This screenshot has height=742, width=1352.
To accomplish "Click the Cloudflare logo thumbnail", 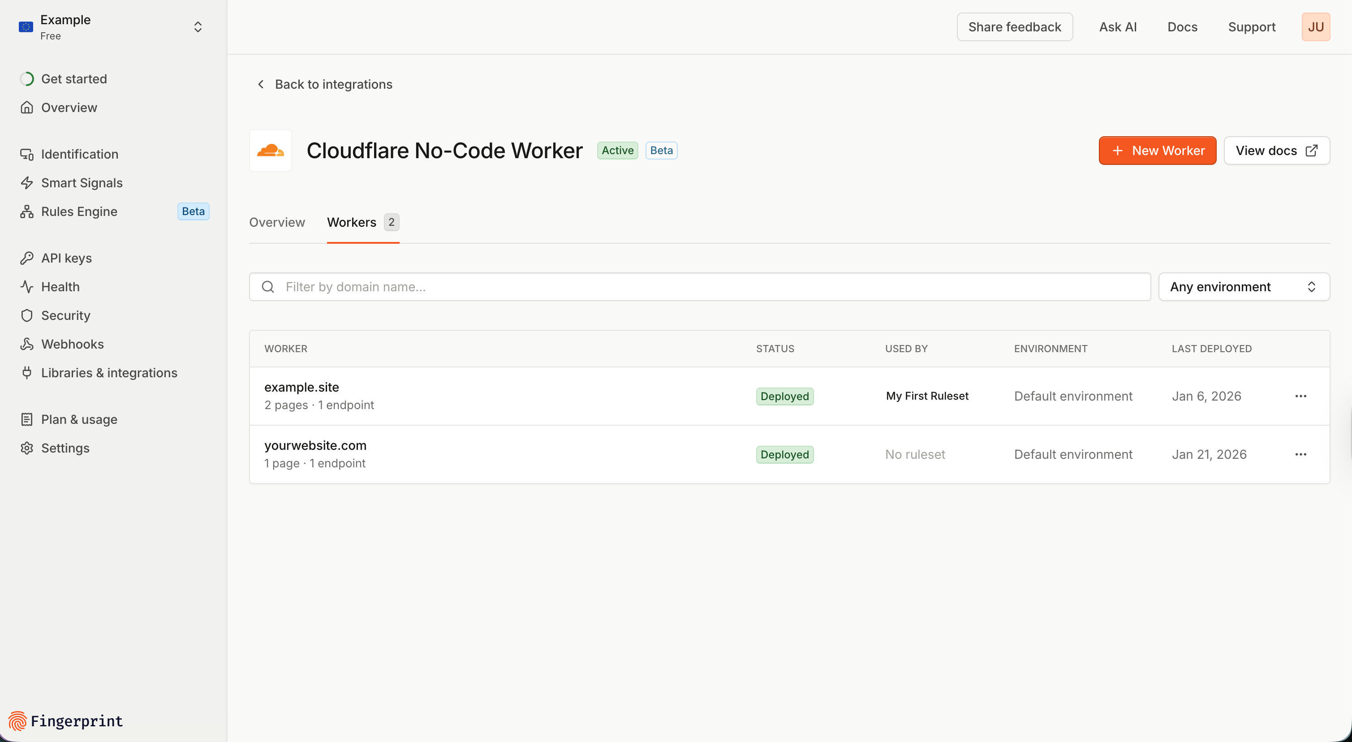I will [x=270, y=151].
